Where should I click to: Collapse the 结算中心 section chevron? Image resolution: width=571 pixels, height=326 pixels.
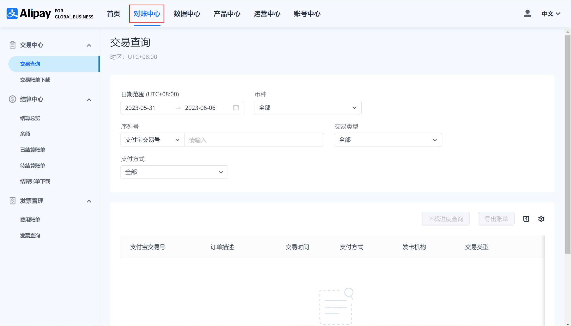point(89,100)
